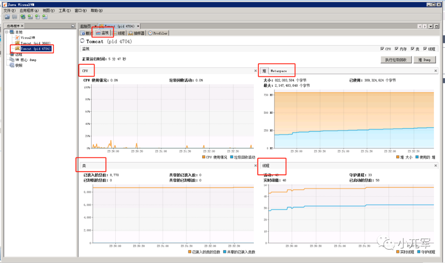The image size is (445, 263).
Task: Close the 应用程序 panel tab
Action: tap(22, 26)
